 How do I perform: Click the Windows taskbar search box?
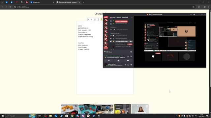click(21, 116)
